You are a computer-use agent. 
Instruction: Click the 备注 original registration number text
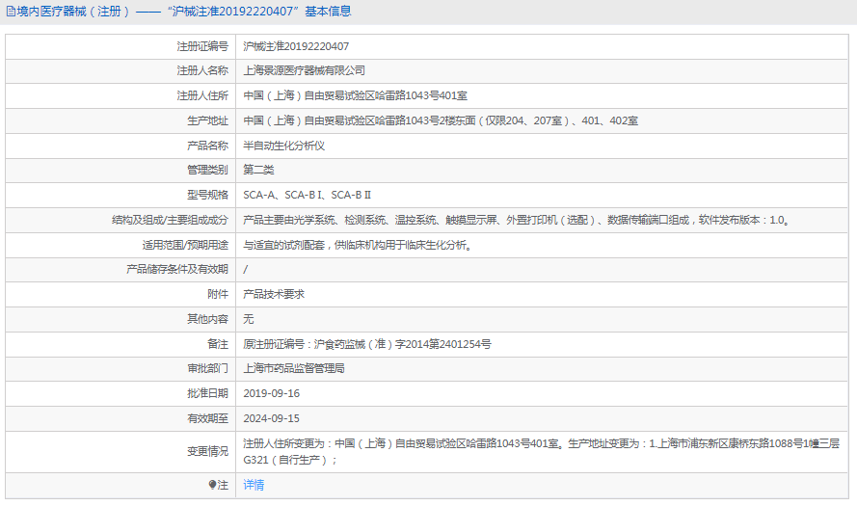coord(367,344)
